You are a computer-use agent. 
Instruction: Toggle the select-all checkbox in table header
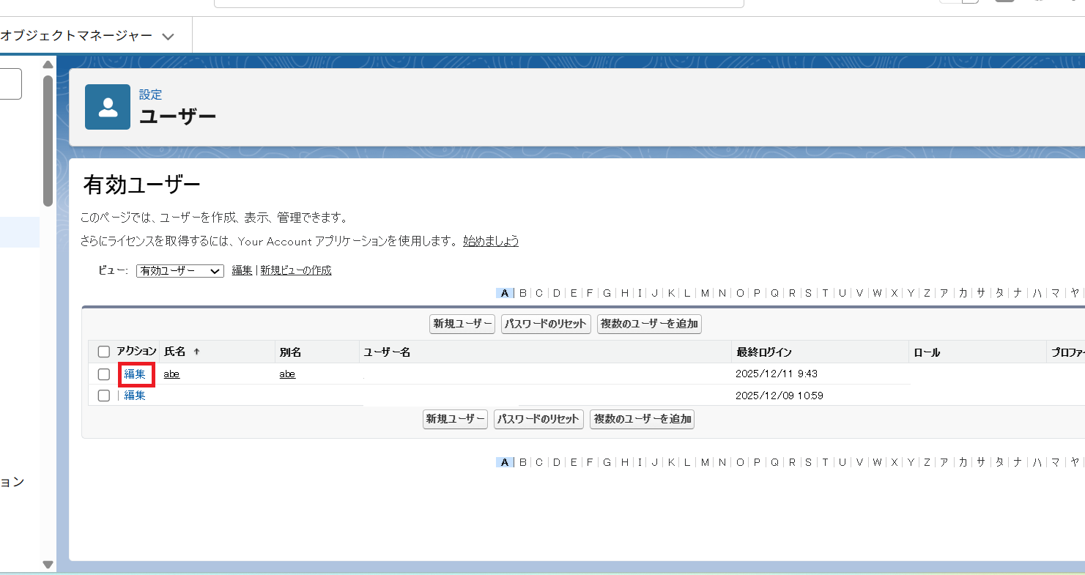click(x=104, y=352)
